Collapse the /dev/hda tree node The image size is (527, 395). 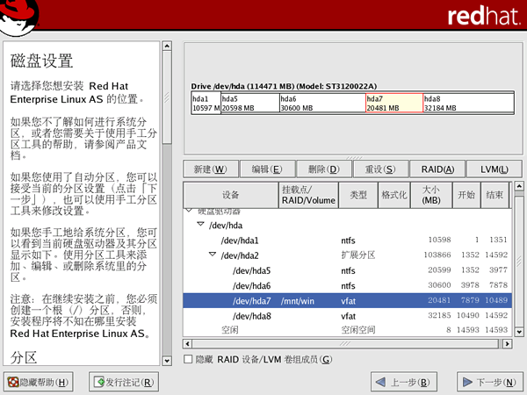pos(200,224)
